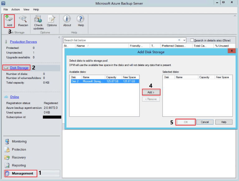Click Add > to select the disk
The image size is (239, 181).
(151, 92)
